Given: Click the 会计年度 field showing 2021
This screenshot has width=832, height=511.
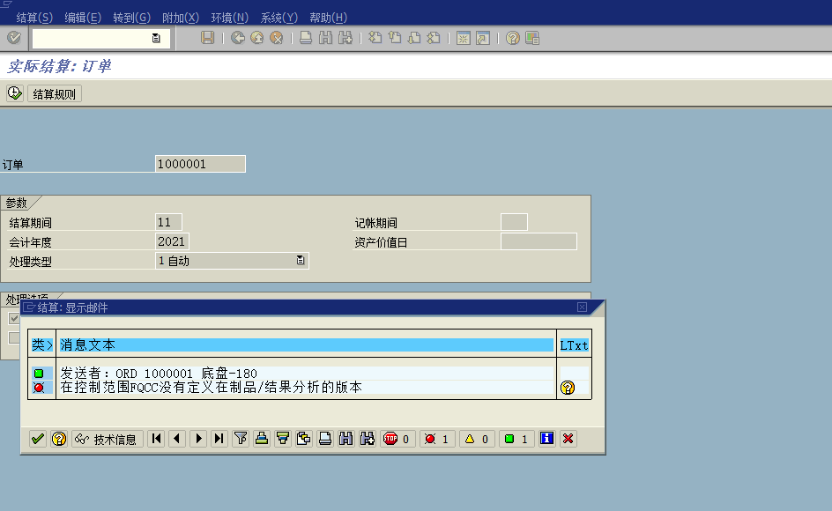Looking at the screenshot, I should (172, 241).
